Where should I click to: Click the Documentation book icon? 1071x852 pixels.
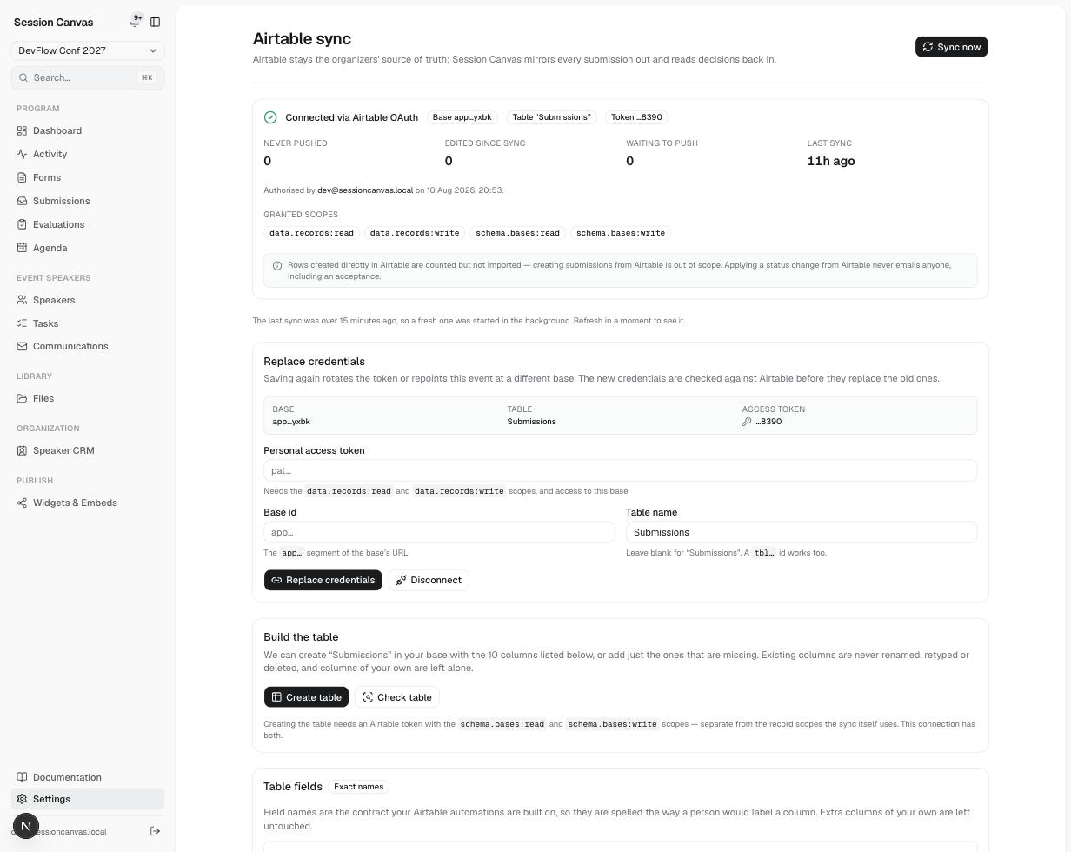22,777
